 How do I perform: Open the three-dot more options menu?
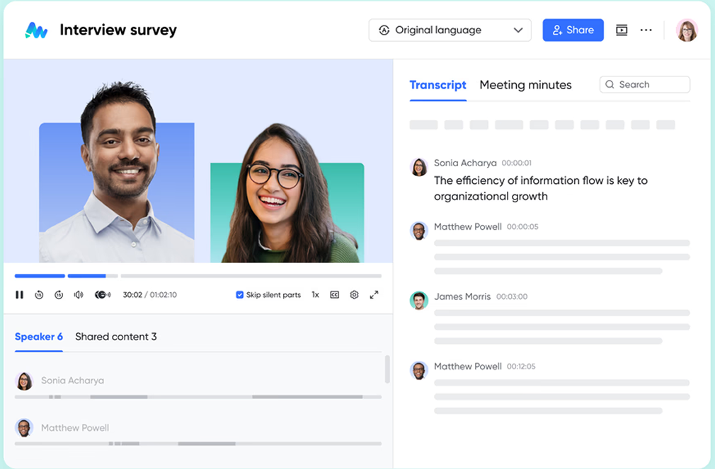pyautogui.click(x=646, y=30)
